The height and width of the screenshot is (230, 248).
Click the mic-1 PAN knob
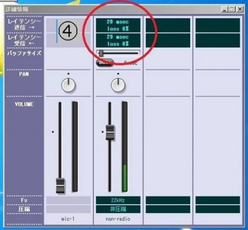(68, 85)
